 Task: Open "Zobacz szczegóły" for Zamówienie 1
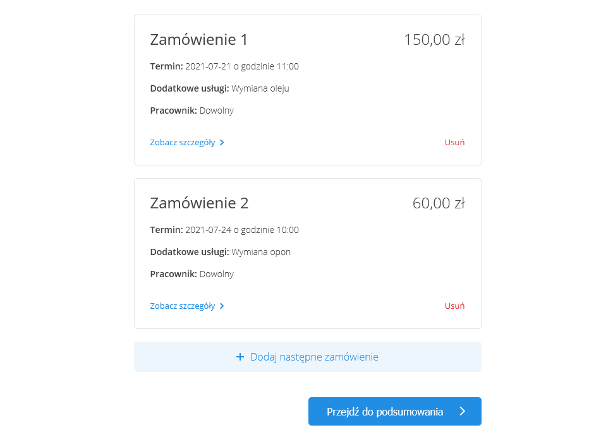coord(183,143)
